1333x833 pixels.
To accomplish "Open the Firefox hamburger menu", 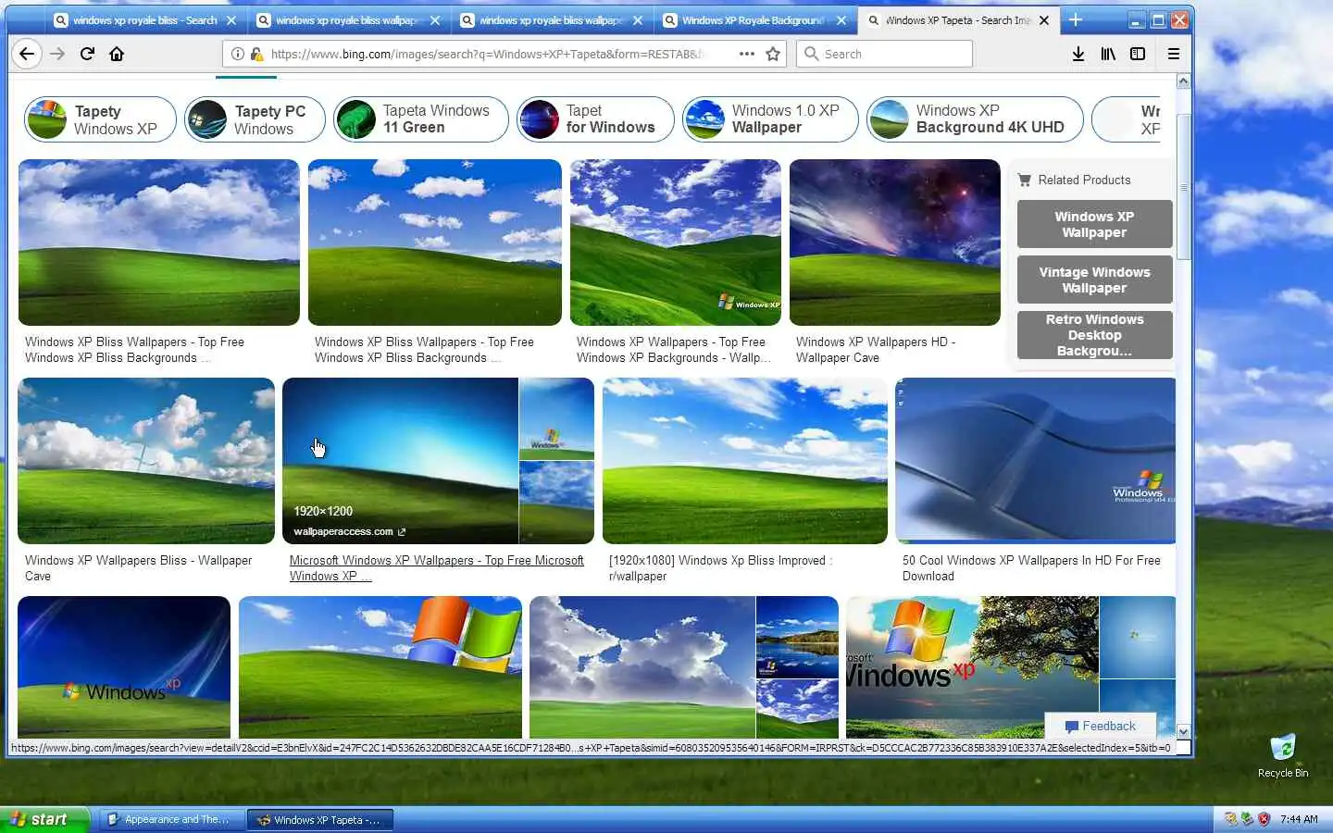I will [1173, 54].
